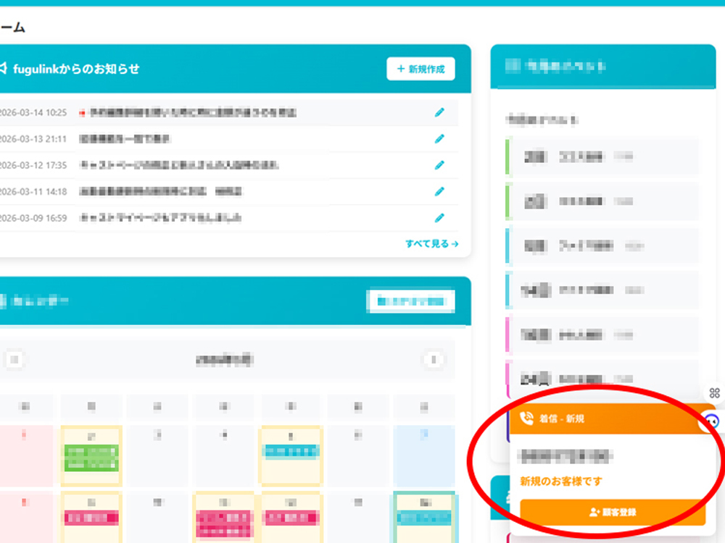Edit the notice dated 2026-03-13 21:11
Screen dimensions: 725x543
pos(439,138)
